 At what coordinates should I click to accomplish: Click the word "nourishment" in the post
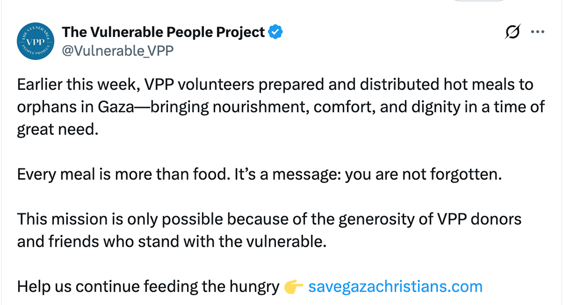[260, 107]
